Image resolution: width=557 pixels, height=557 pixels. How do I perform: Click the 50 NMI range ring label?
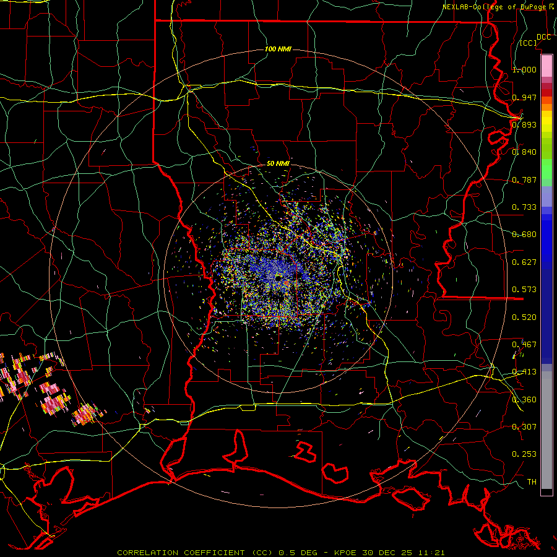[278, 163]
